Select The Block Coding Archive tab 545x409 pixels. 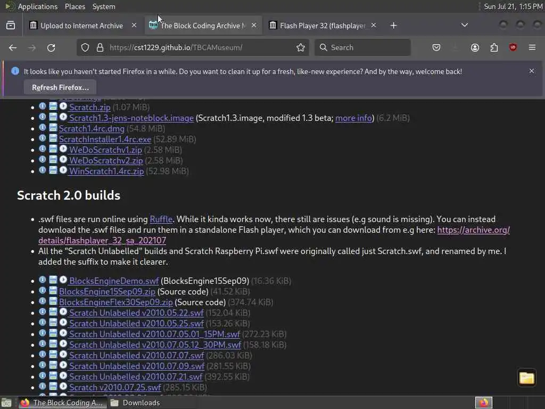click(x=203, y=26)
